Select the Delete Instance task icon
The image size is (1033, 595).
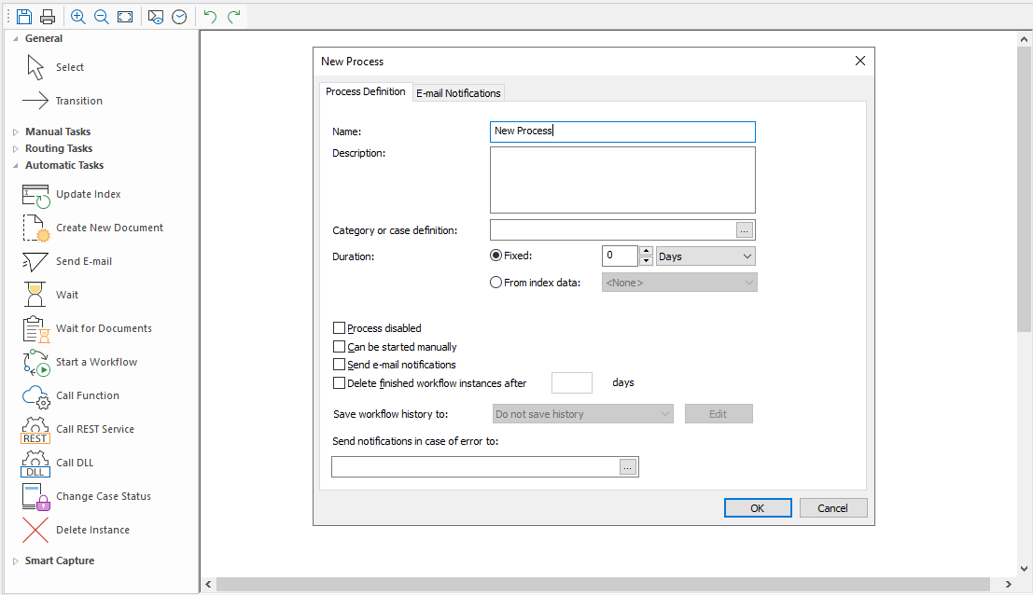pyautogui.click(x=35, y=531)
